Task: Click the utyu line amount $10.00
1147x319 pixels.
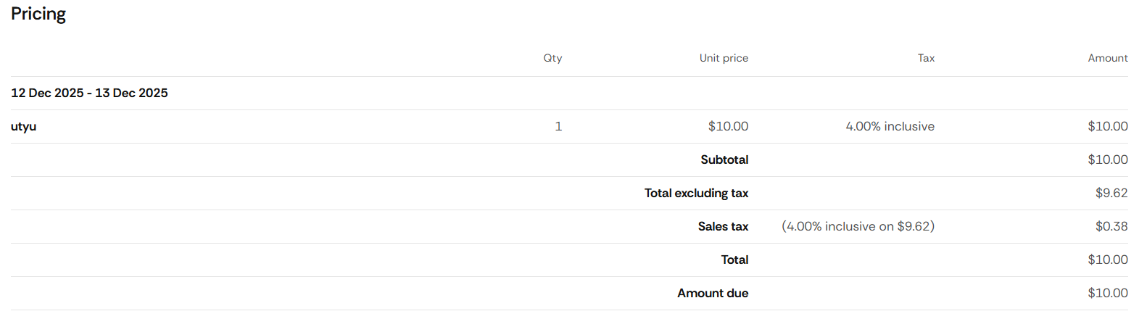Action: point(1107,126)
